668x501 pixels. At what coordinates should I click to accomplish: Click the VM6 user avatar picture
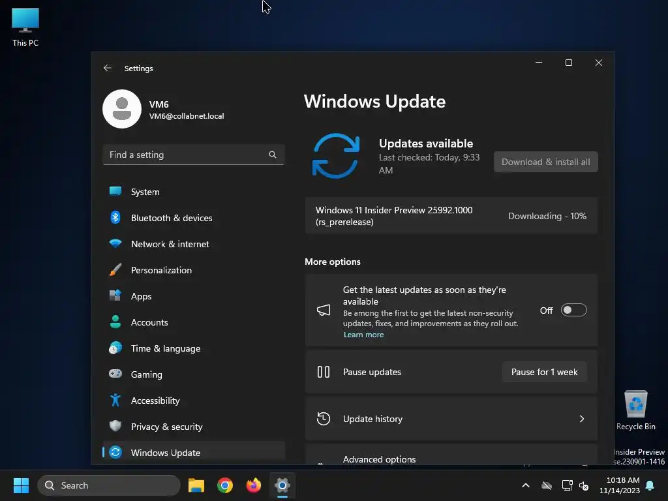(122, 109)
